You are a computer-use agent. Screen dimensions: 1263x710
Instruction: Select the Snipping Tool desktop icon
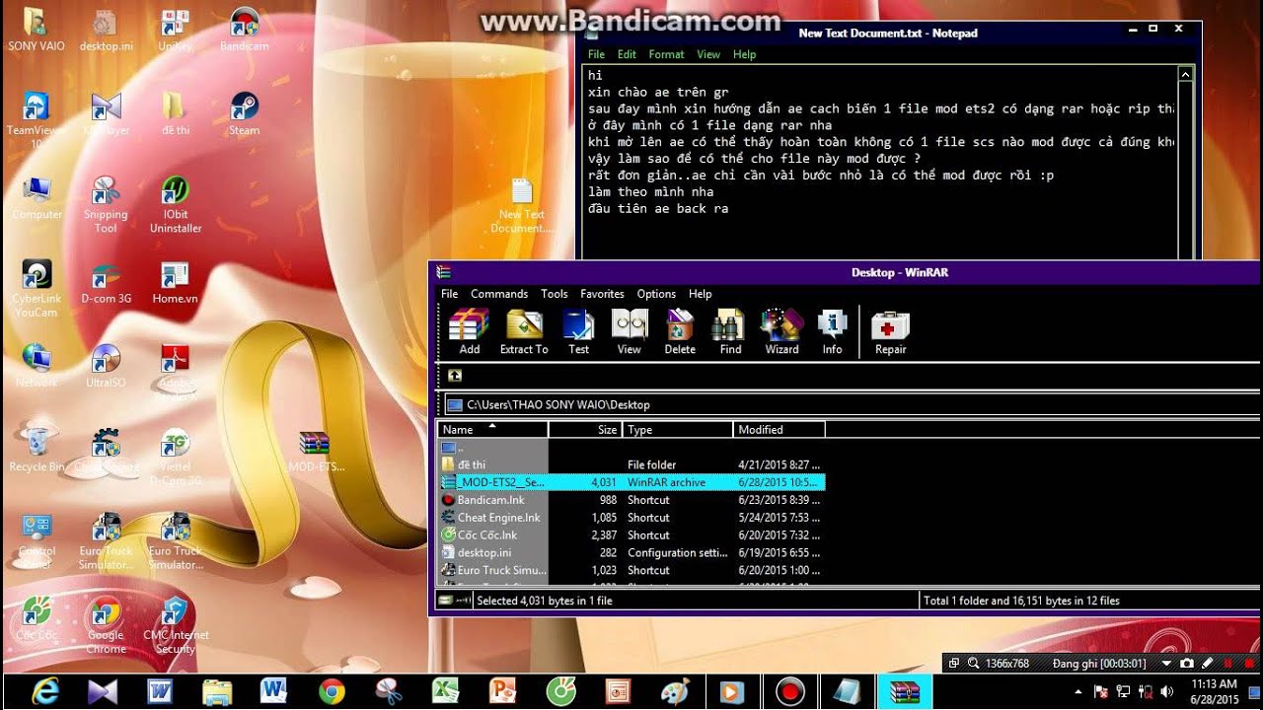tap(106, 204)
